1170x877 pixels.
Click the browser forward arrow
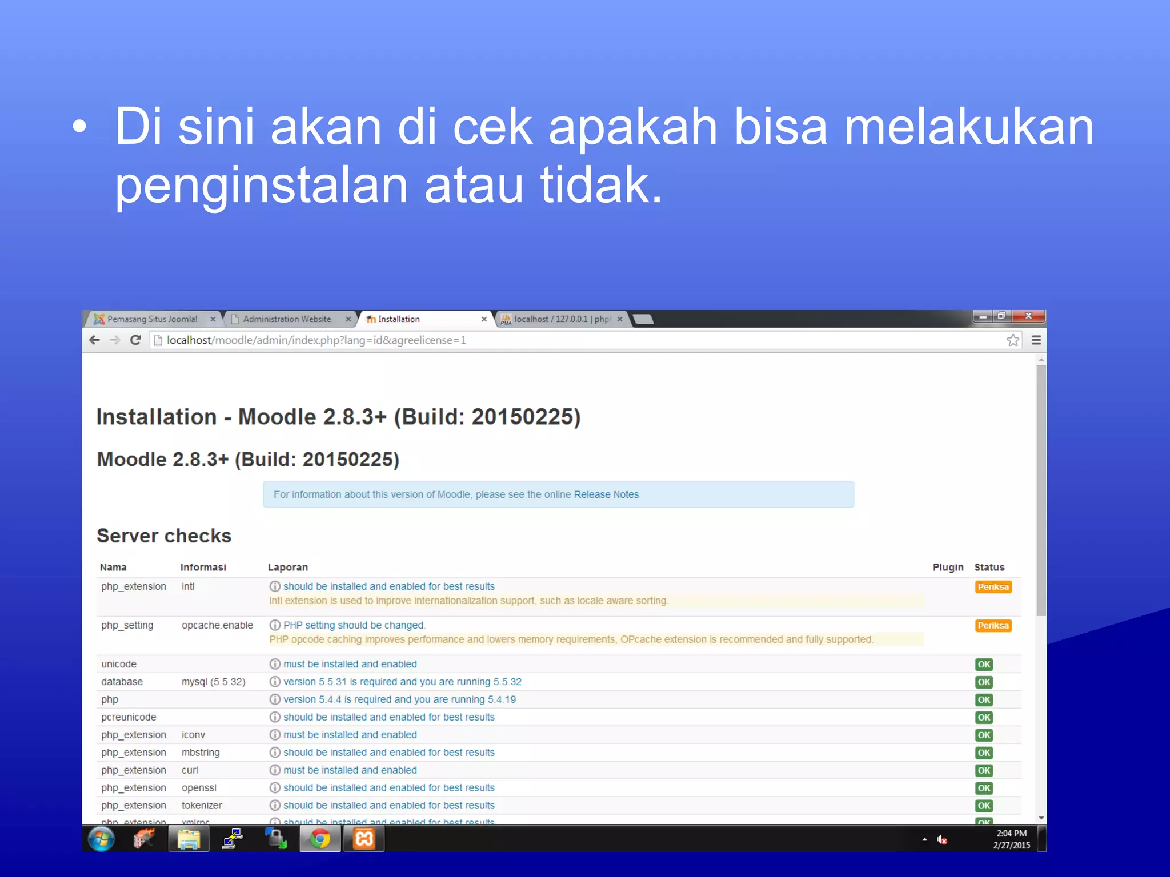[115, 340]
